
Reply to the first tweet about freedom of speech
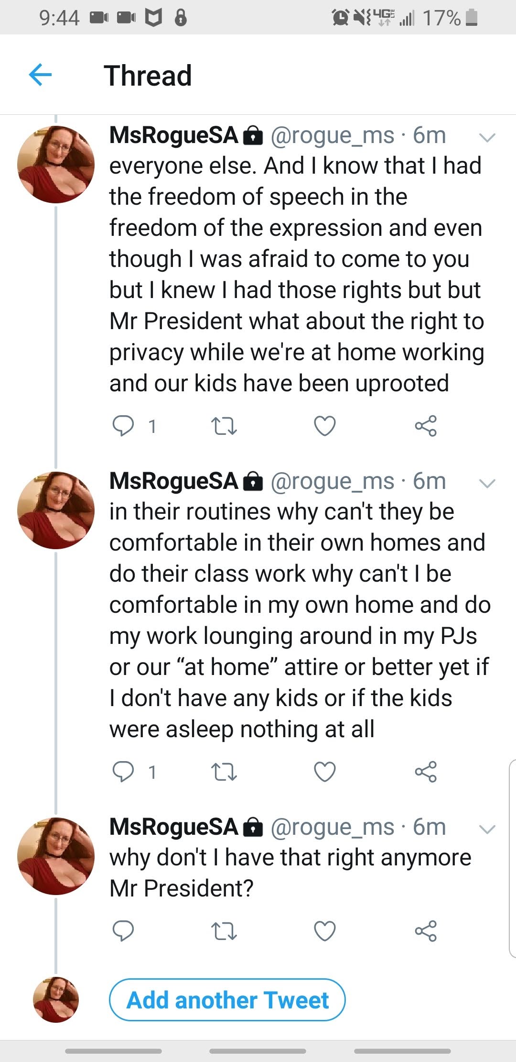point(123,426)
